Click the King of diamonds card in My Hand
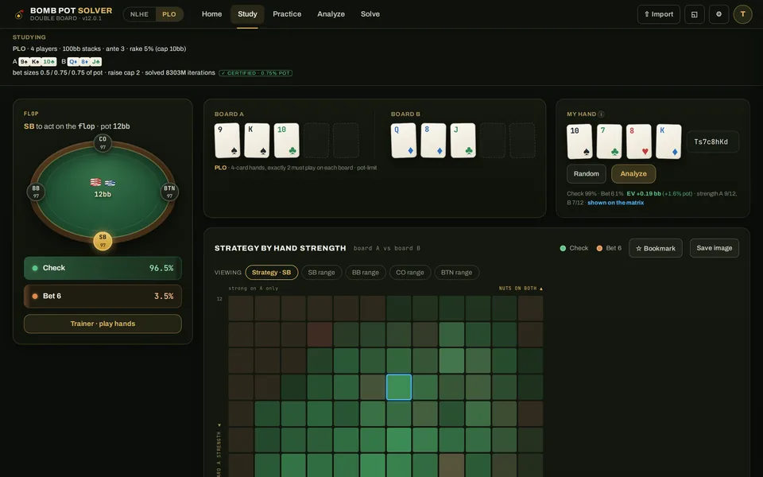 pyautogui.click(x=668, y=142)
